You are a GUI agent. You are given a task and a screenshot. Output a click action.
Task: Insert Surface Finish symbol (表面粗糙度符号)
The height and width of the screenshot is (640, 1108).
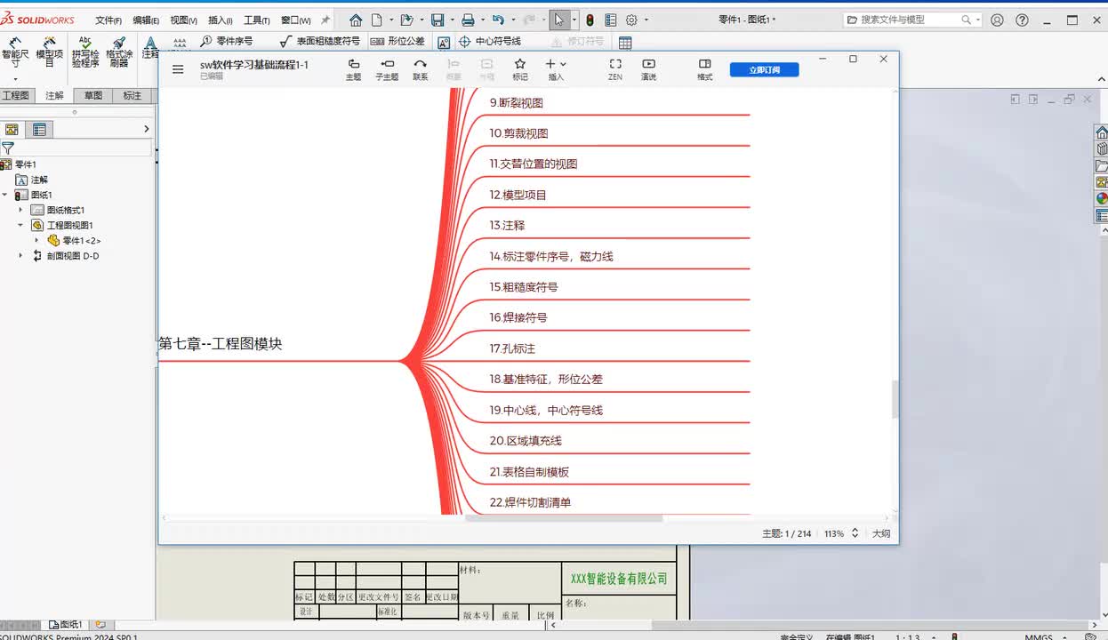tap(319, 41)
